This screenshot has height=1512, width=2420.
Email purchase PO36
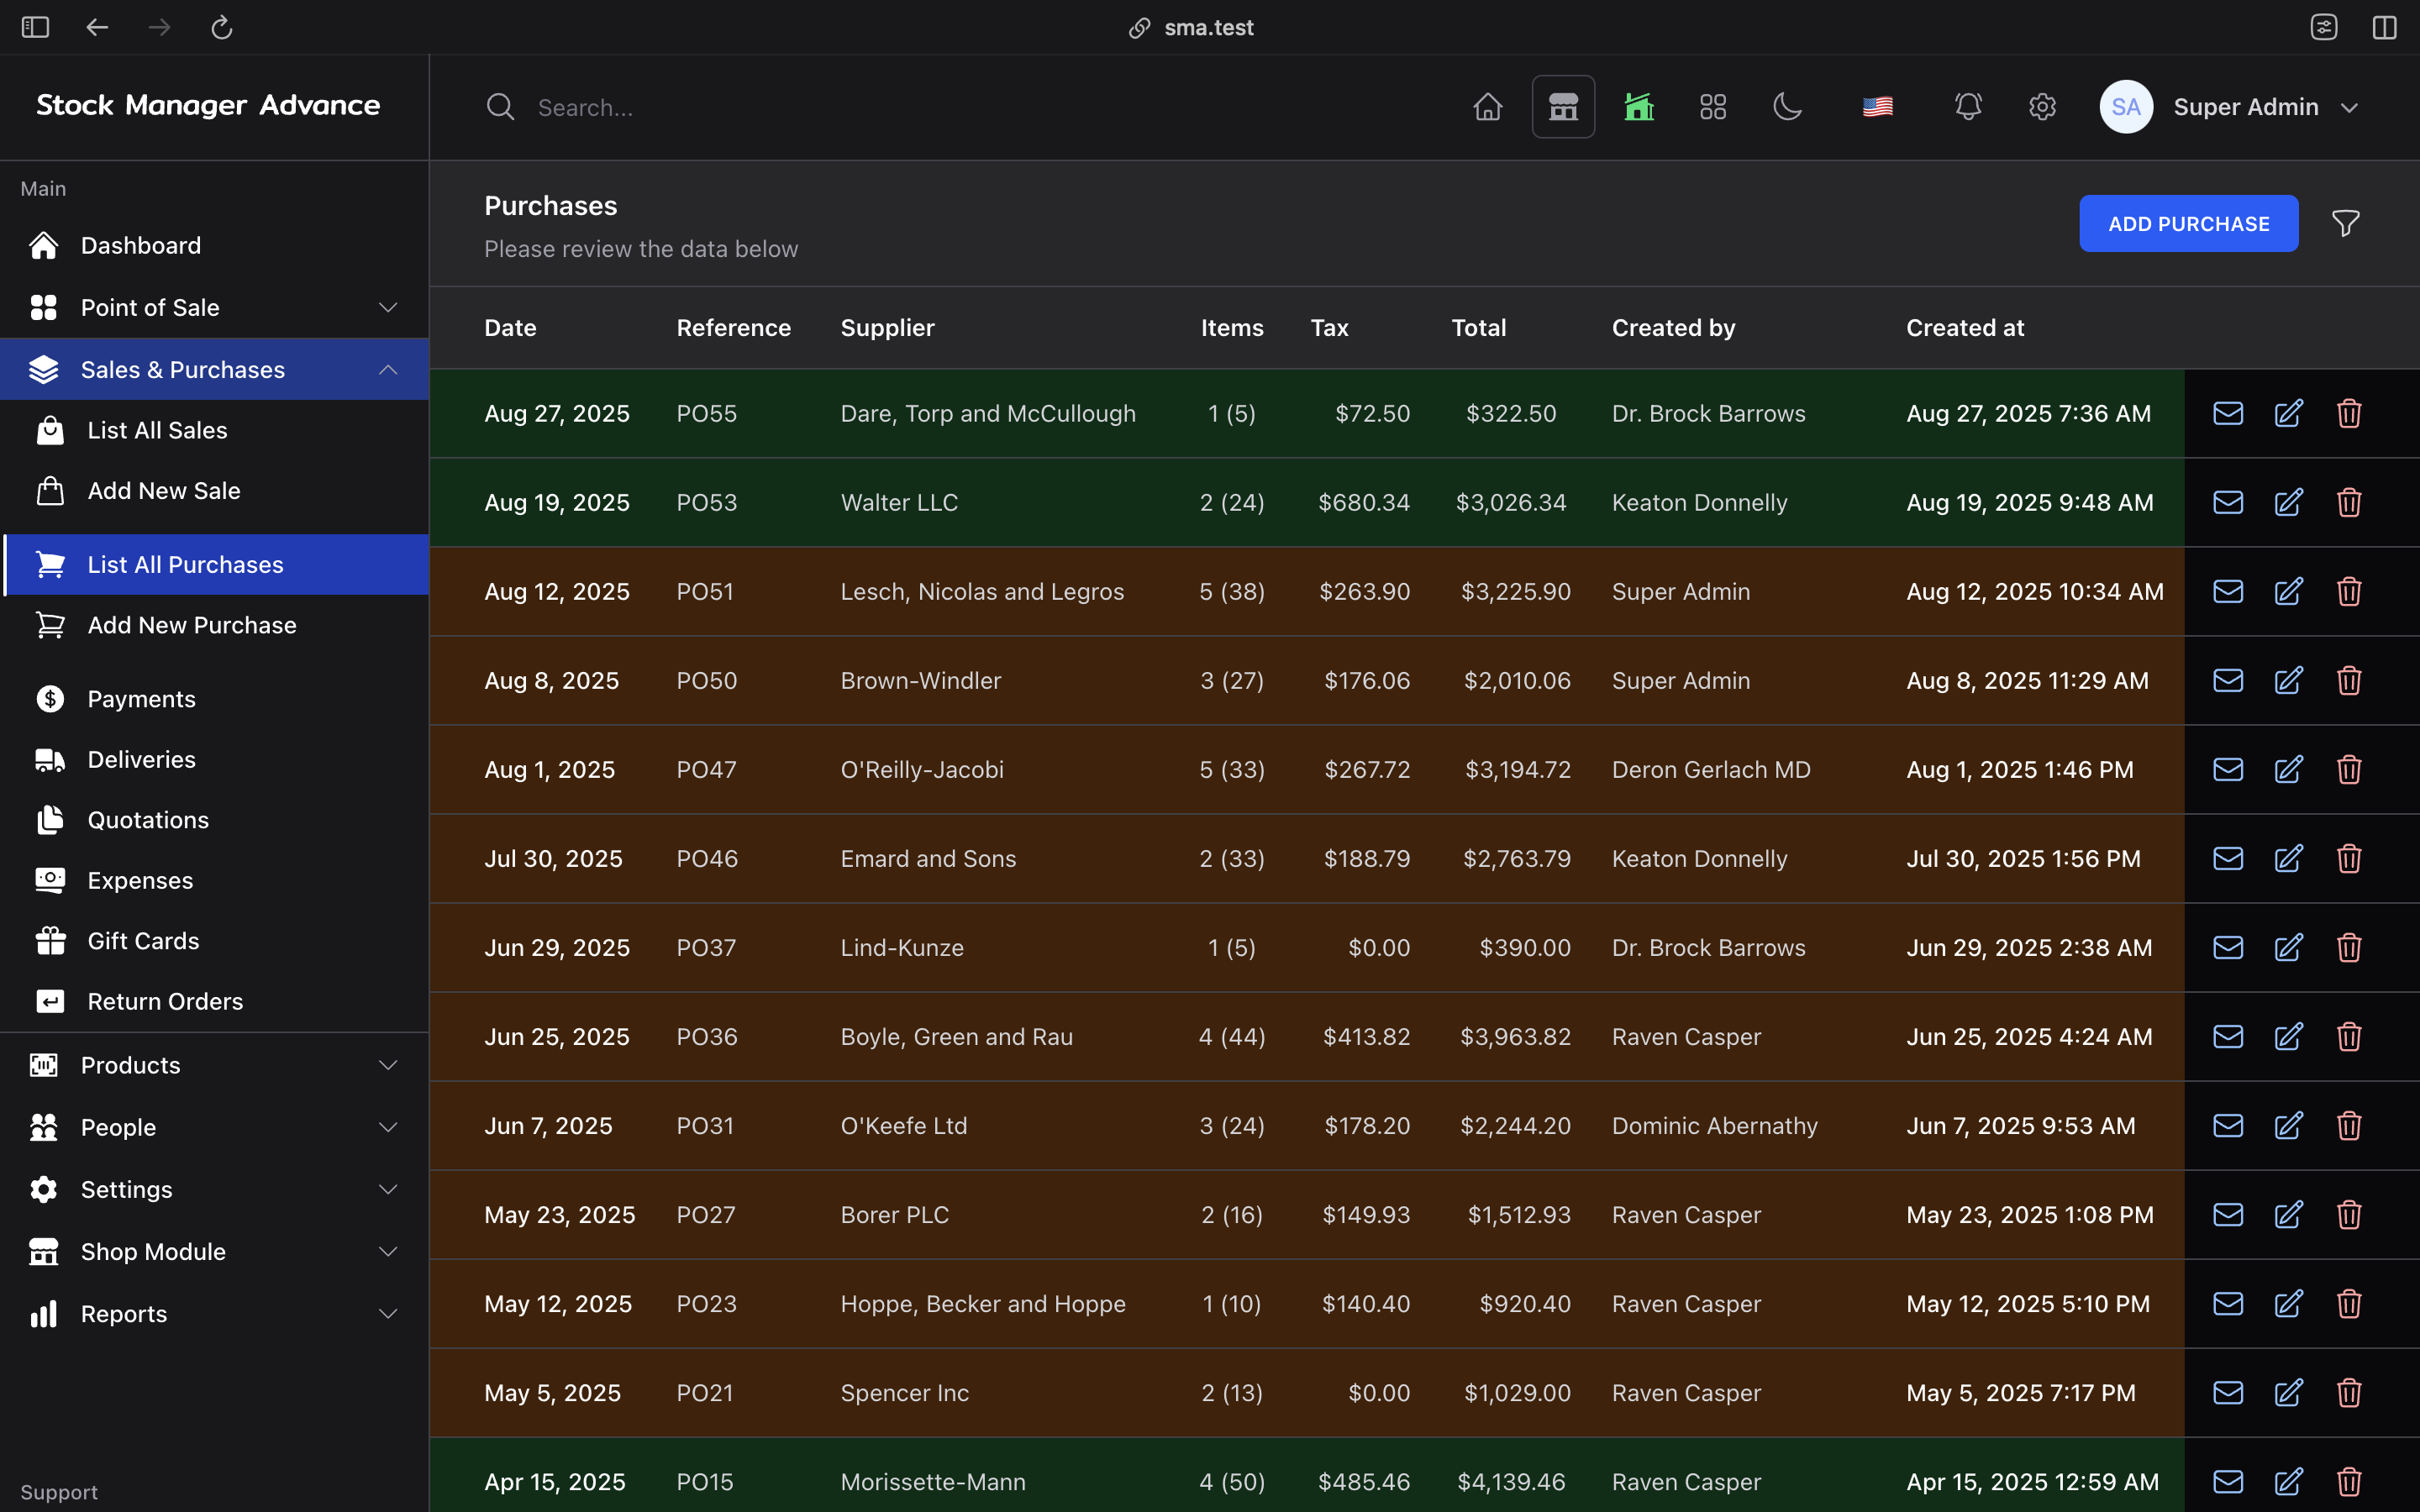pos(2228,1036)
